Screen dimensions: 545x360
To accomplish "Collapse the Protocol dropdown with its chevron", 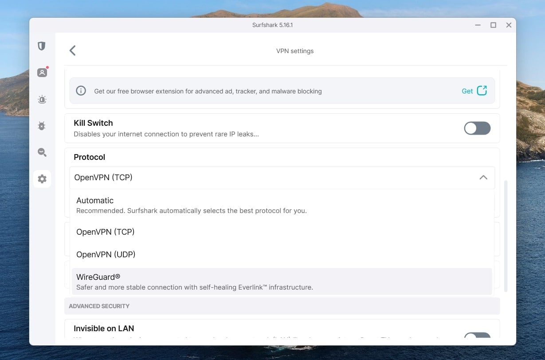I will coord(483,177).
